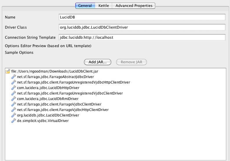The width and height of the screenshot is (230, 161).
Task: Click the wrench icon for de.simplicit VirtualDriver
Action: pos(14,121)
